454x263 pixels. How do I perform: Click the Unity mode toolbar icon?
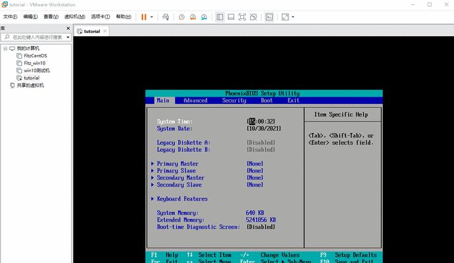click(x=253, y=17)
